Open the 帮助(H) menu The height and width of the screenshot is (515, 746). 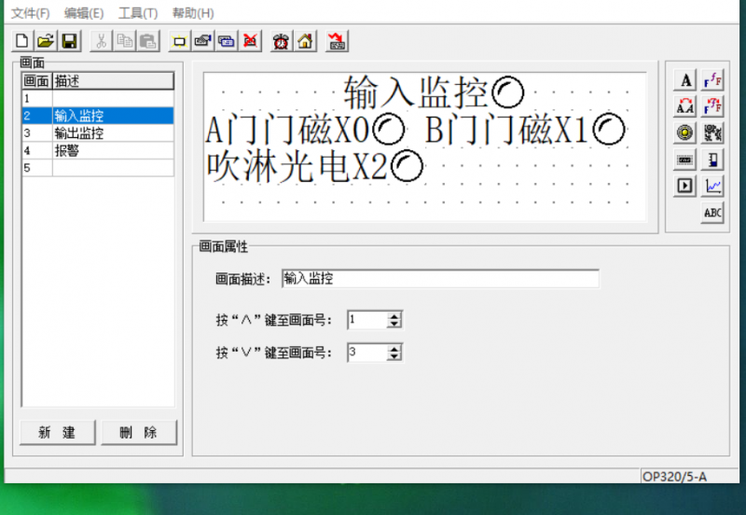click(x=193, y=13)
